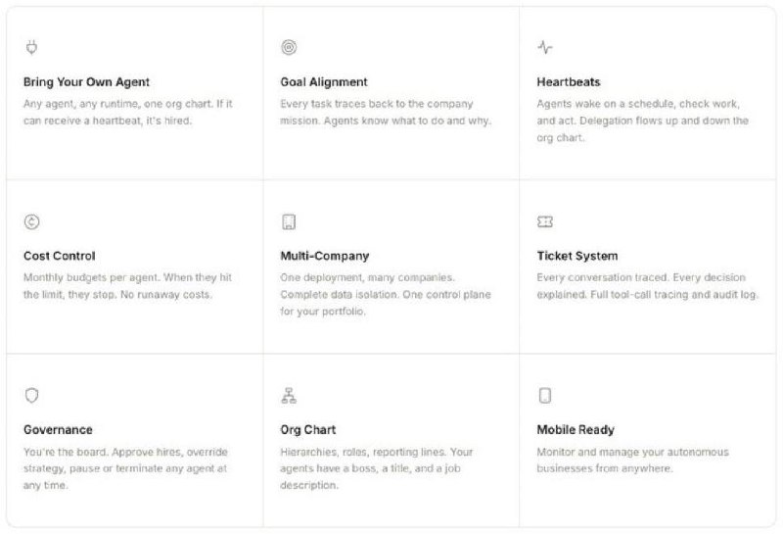Select the Bring Your Own Agent heading

click(x=86, y=82)
